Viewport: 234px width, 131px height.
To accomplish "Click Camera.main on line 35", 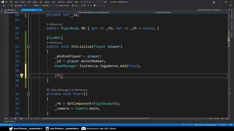I will (86, 108).
